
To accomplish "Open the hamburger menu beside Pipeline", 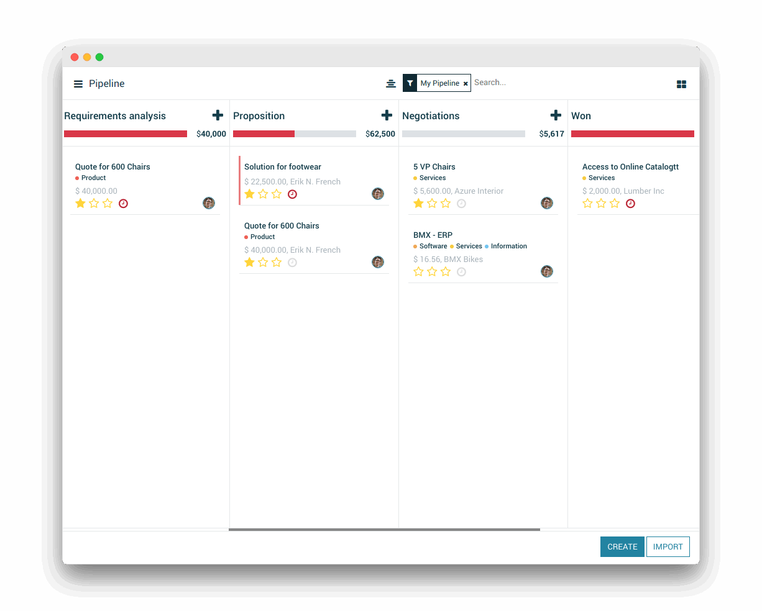I will coord(78,84).
